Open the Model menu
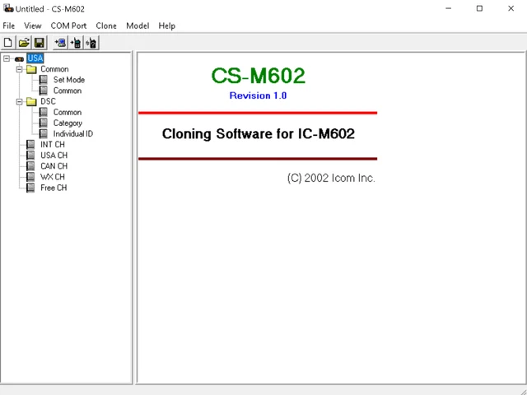Image resolution: width=527 pixels, height=395 pixels. (x=138, y=26)
